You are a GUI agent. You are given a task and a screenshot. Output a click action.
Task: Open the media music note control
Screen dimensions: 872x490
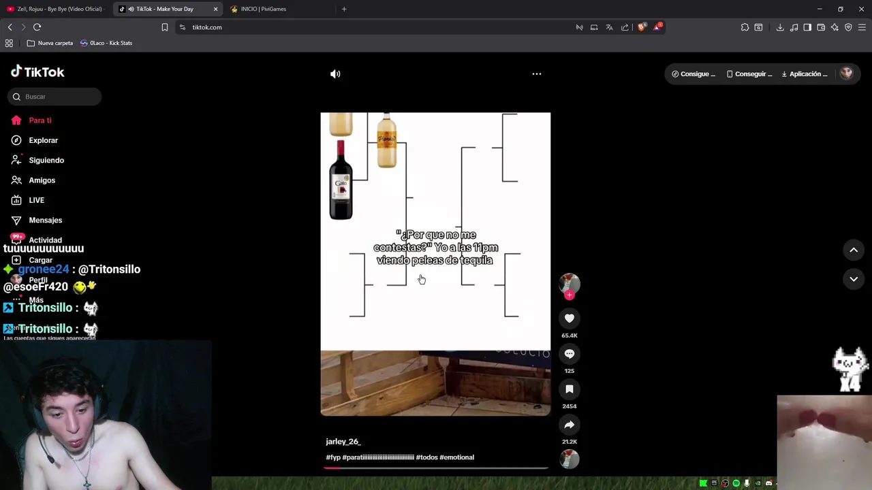[794, 27]
